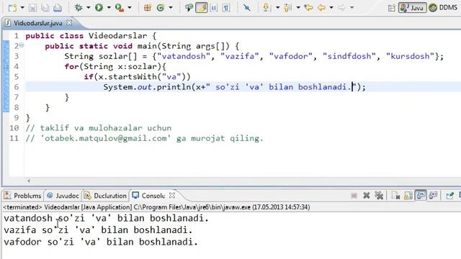Toggle Block Selection Mode icon
Viewport: 461px width, 259px height.
214,7
